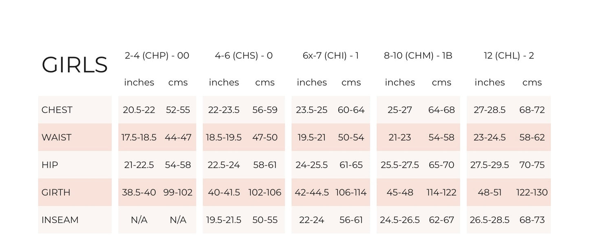
Task: Click the 6x-7 (CHI) - 1 column header
Action: 331,56
